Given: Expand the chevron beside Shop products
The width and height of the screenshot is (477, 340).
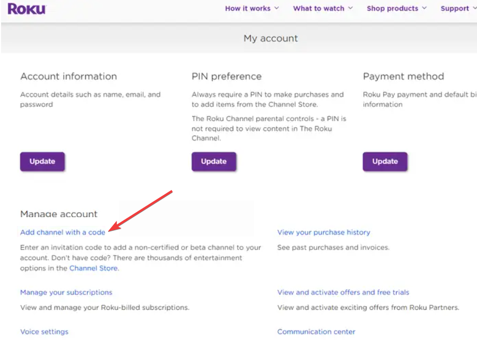Looking at the screenshot, I should [x=424, y=8].
